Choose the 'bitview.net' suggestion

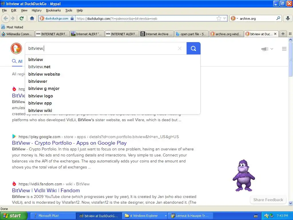[x=113, y=67]
